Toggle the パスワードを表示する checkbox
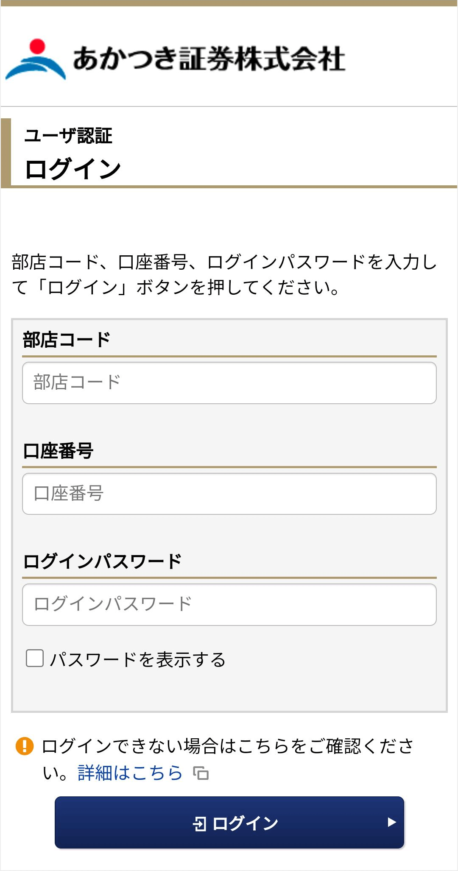 (35, 658)
